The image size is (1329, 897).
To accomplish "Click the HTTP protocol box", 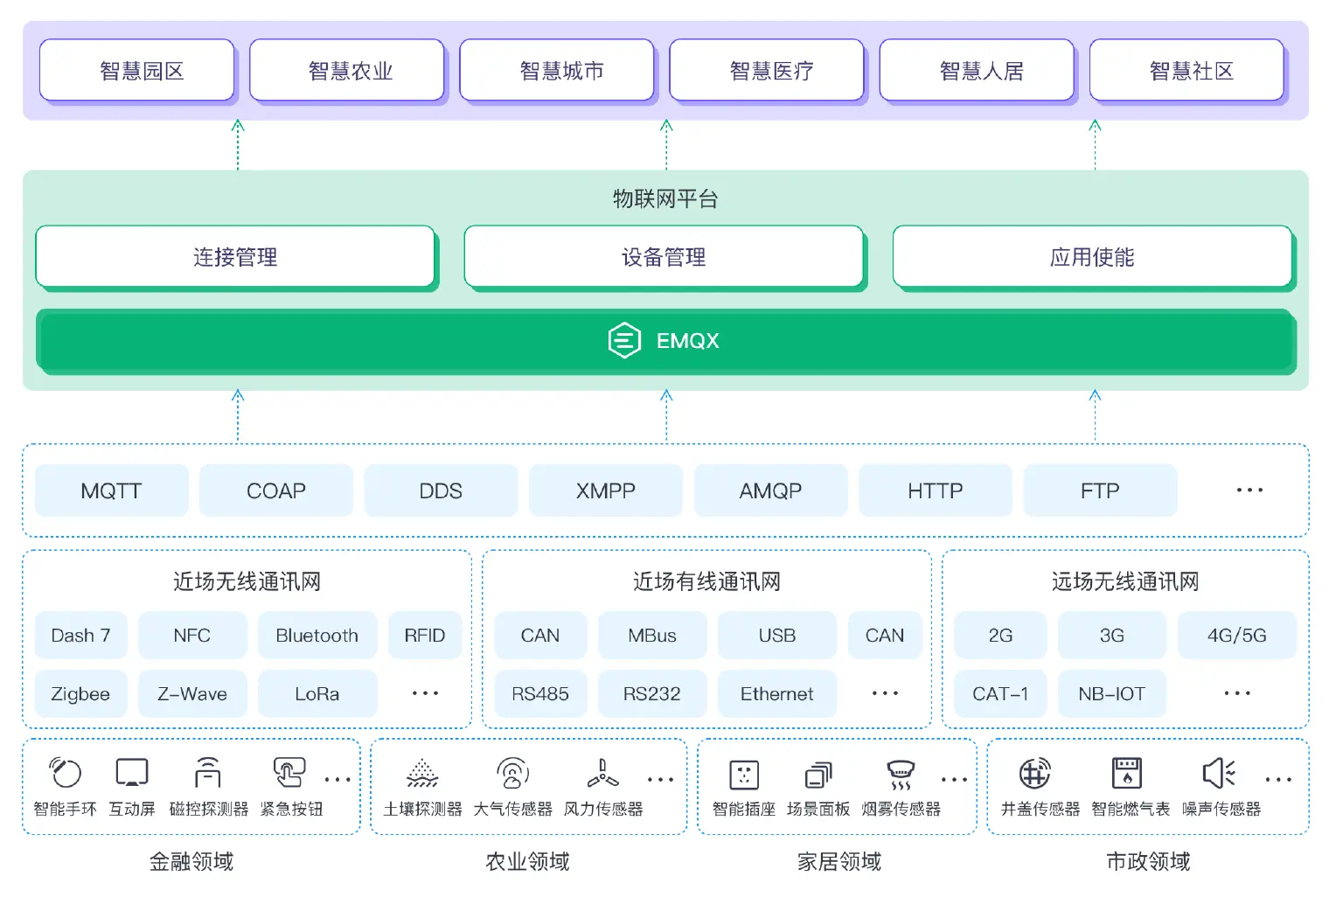I will [x=936, y=490].
